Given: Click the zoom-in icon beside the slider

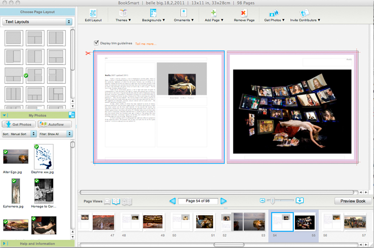Looking at the screenshot, I should click(300, 200).
